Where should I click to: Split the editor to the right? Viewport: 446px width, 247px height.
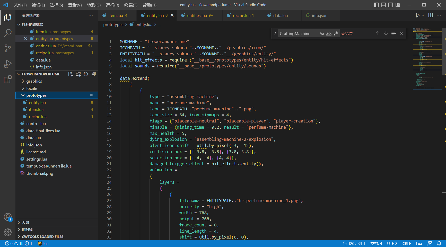click(x=431, y=15)
